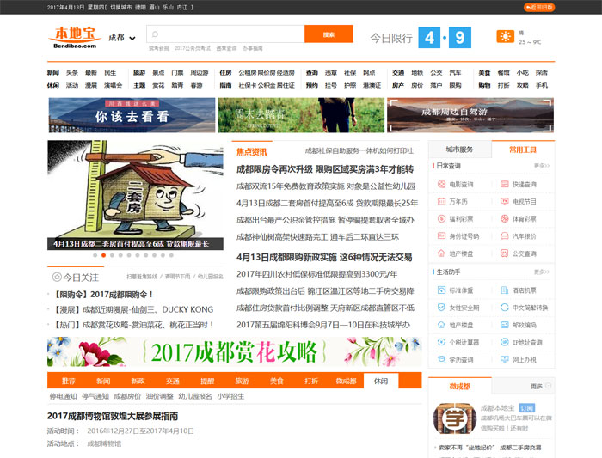Click the 中文简繁转换 conversion icon
This screenshot has height=458, width=602.
503,307
